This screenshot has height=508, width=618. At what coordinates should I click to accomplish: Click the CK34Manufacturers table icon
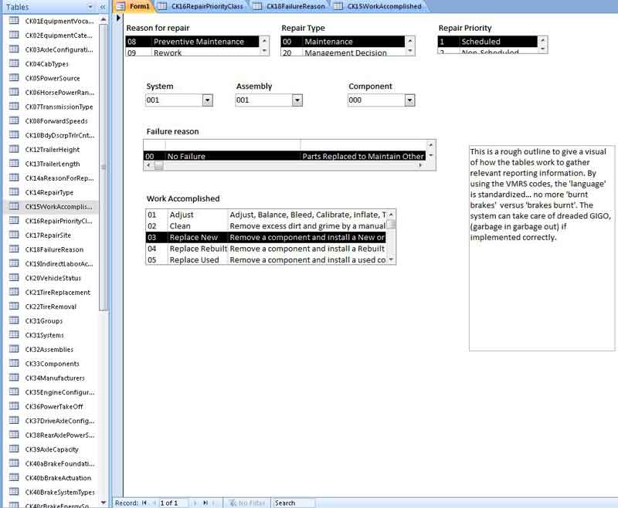click(14, 378)
